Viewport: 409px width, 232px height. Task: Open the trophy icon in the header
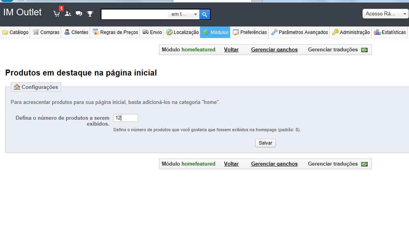(90, 13)
